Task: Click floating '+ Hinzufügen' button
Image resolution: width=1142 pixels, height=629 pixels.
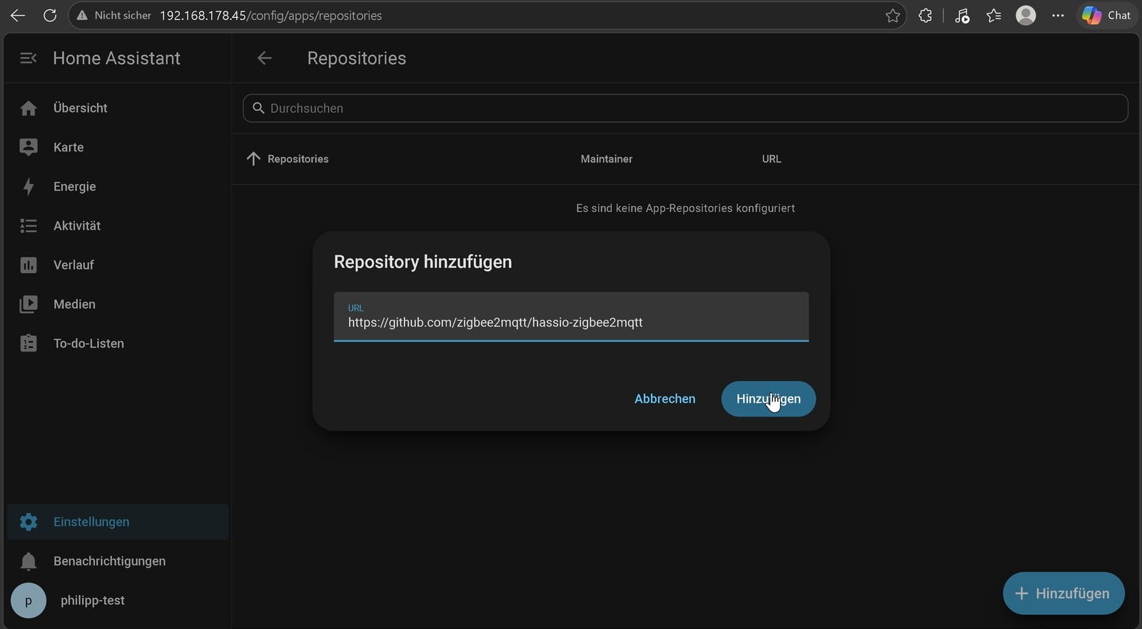Action: [x=1063, y=593]
